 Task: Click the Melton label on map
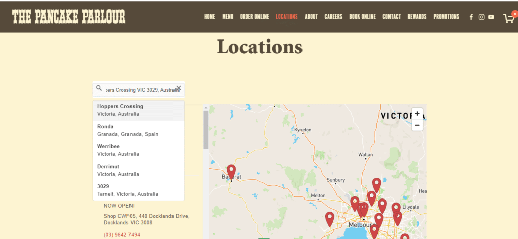pos(318,195)
